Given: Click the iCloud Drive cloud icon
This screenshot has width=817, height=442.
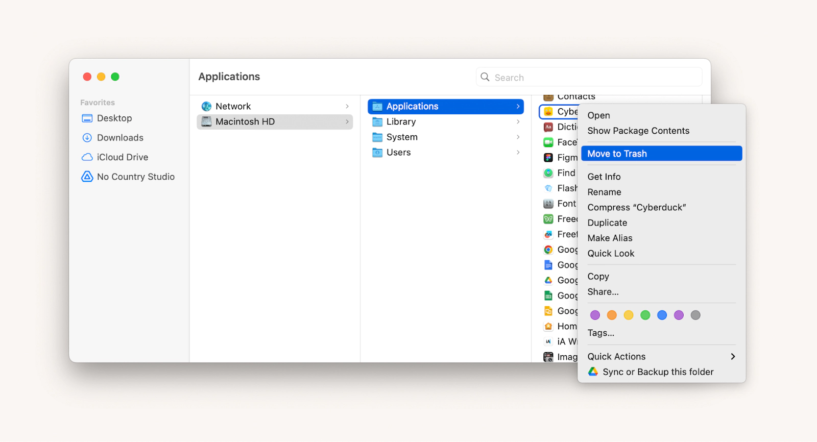Looking at the screenshot, I should (x=87, y=157).
